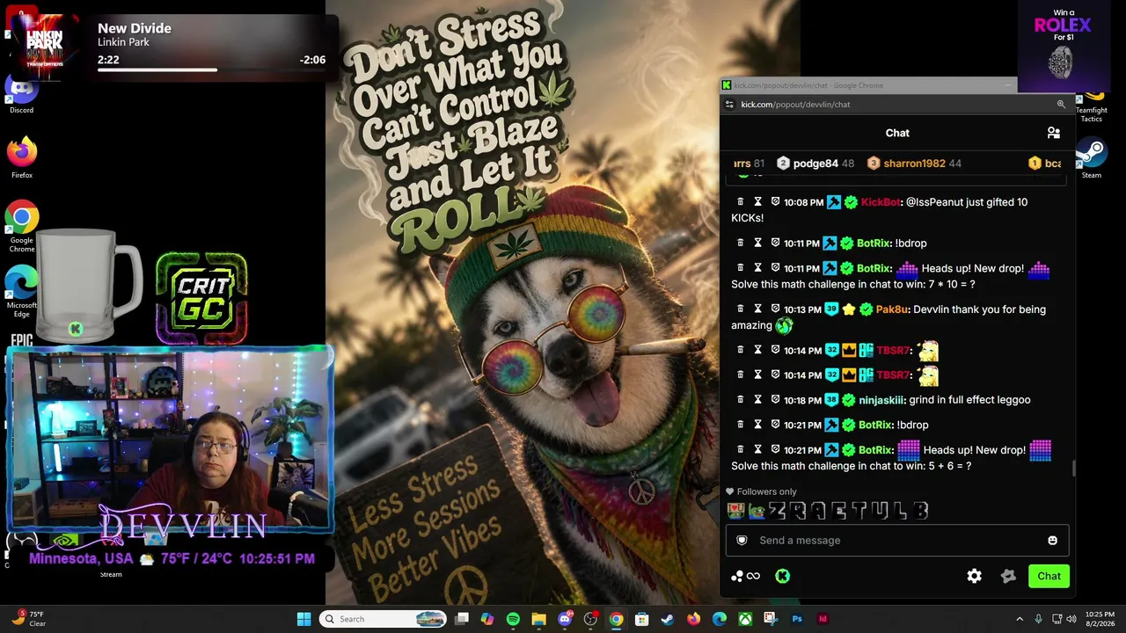Click shield icon on Pak8u's 10:13 PM message
The width and height of the screenshot is (1126, 633).
pyautogui.click(x=775, y=309)
